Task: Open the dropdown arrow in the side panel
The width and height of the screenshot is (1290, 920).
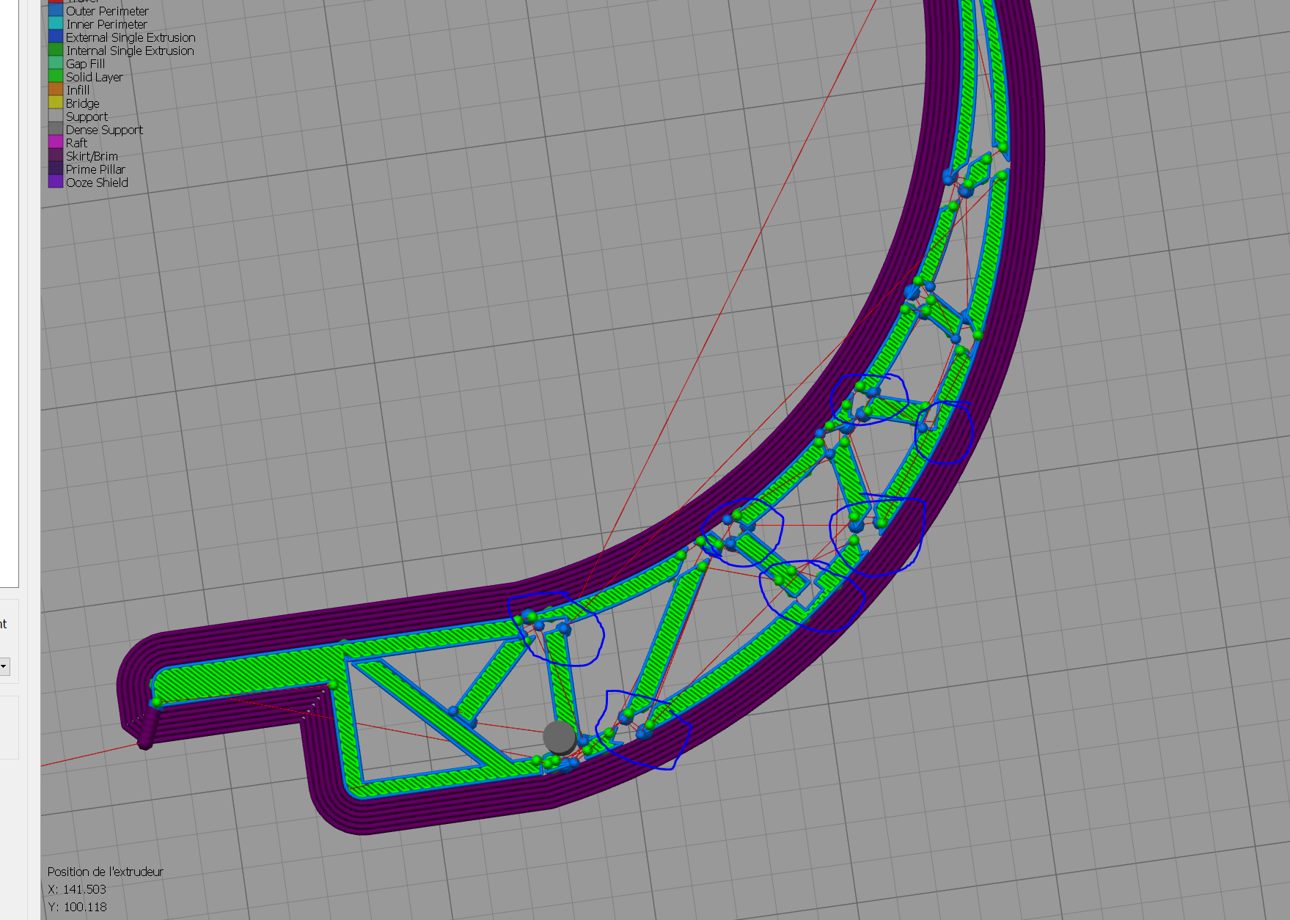Action: 4,666
